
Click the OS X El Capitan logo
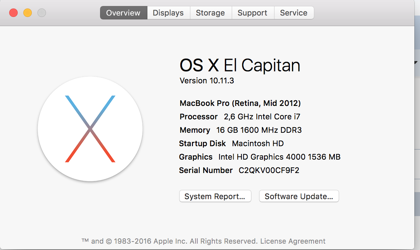tap(90, 129)
